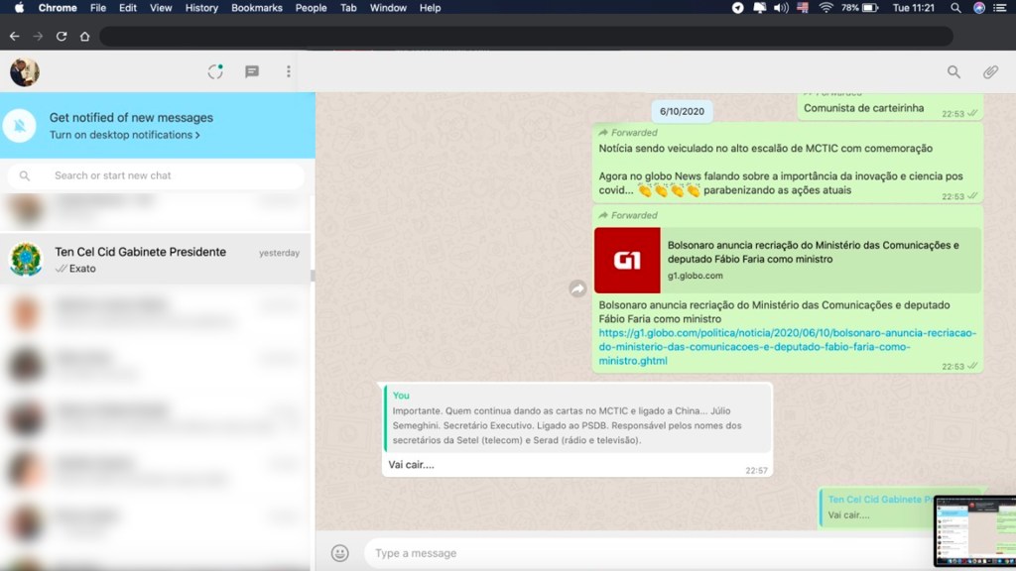The image size is (1016, 571).
Task: Start a new chat with the chat icon
Action: tap(251, 71)
